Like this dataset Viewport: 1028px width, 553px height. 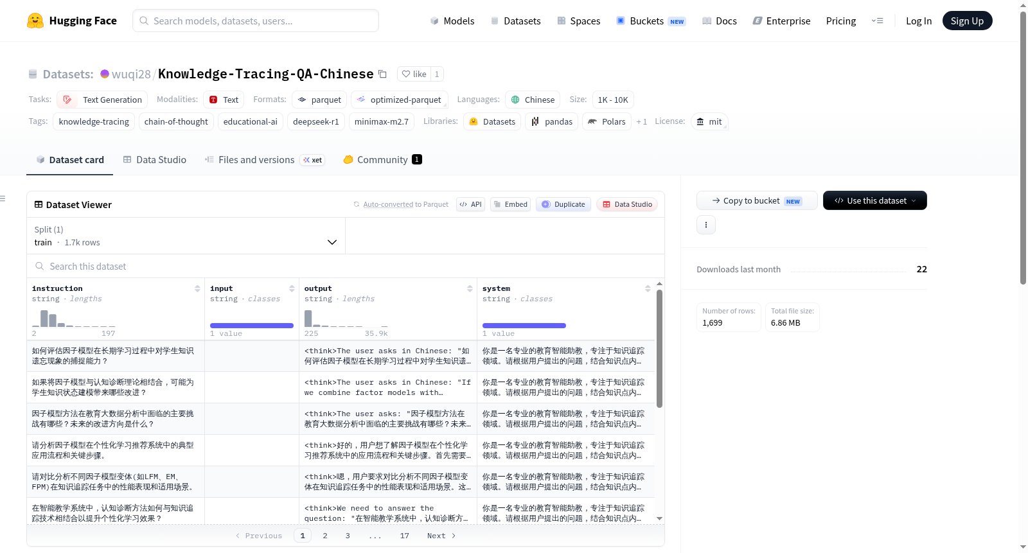414,74
